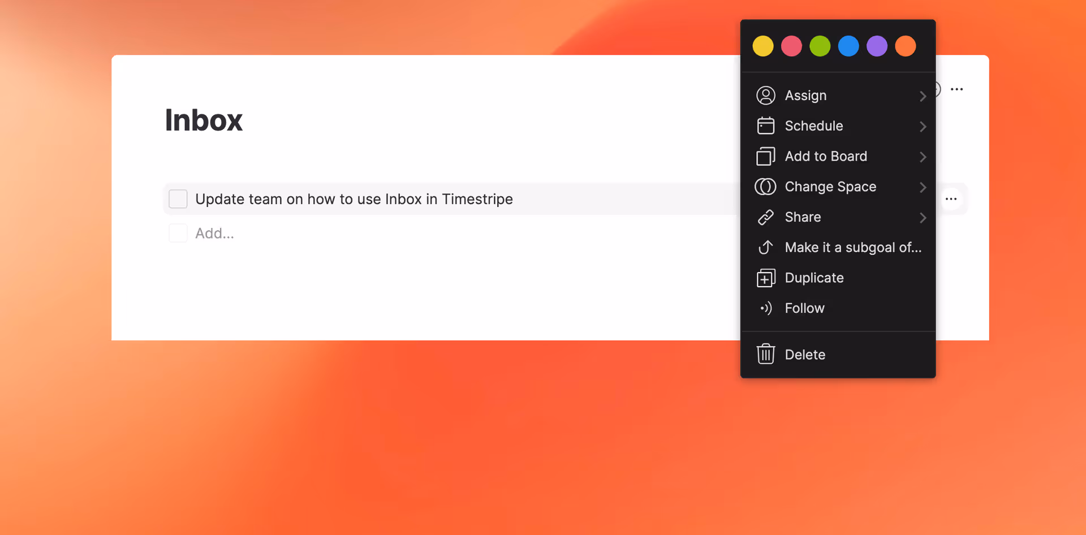Select Duplicate from the context menu

(815, 278)
